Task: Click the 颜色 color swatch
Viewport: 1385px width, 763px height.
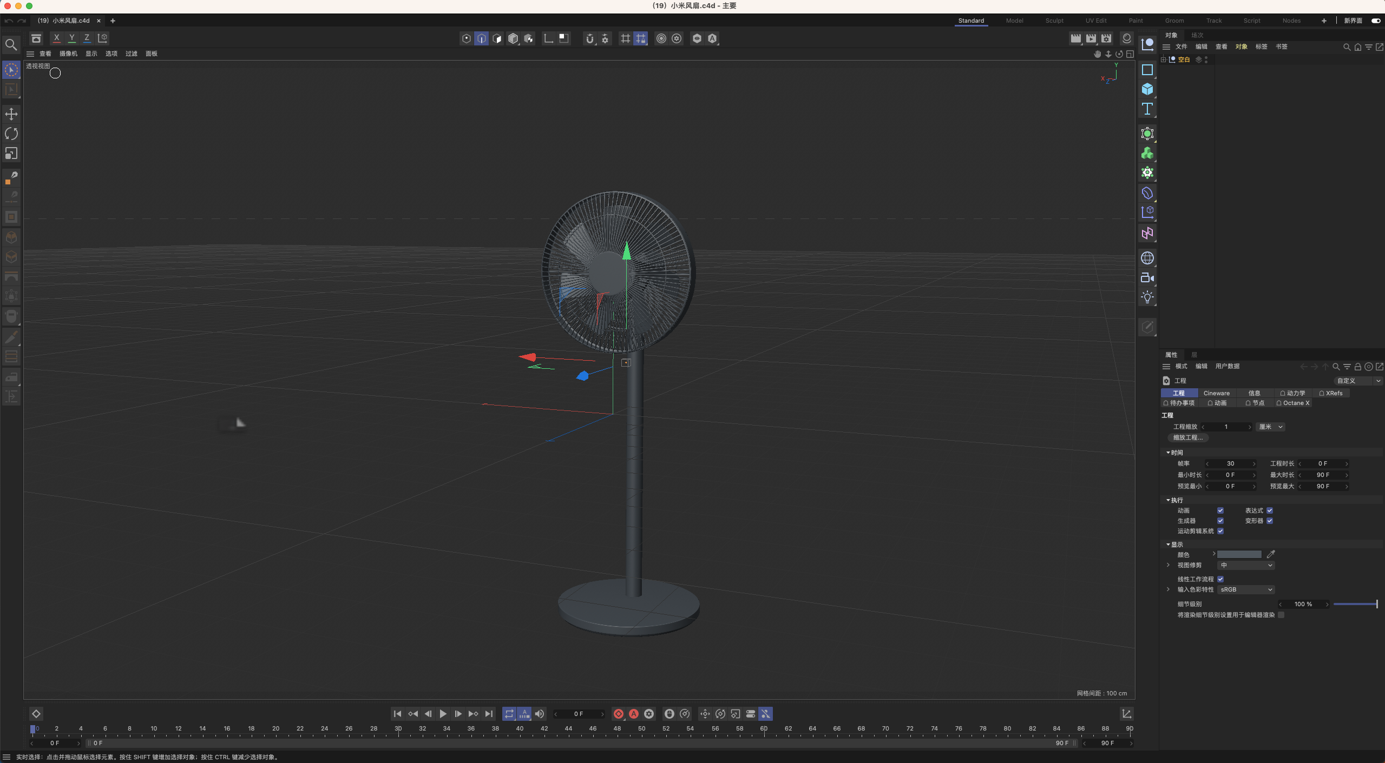Action: pyautogui.click(x=1239, y=554)
